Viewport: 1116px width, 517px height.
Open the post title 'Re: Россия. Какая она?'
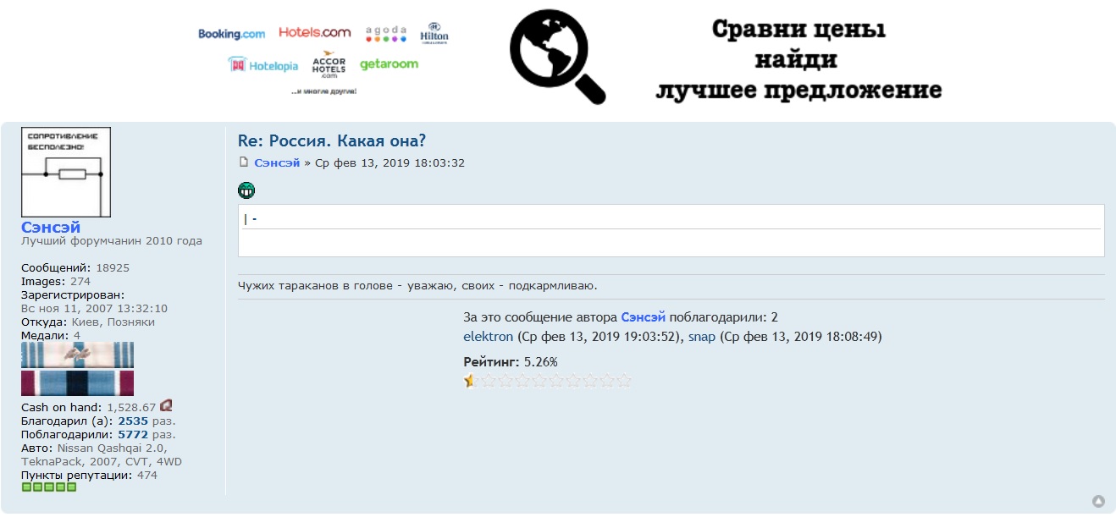pos(332,140)
